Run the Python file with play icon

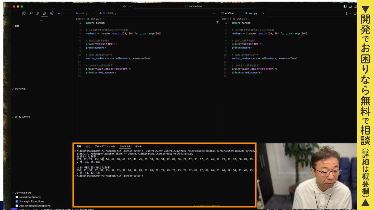tap(347, 13)
